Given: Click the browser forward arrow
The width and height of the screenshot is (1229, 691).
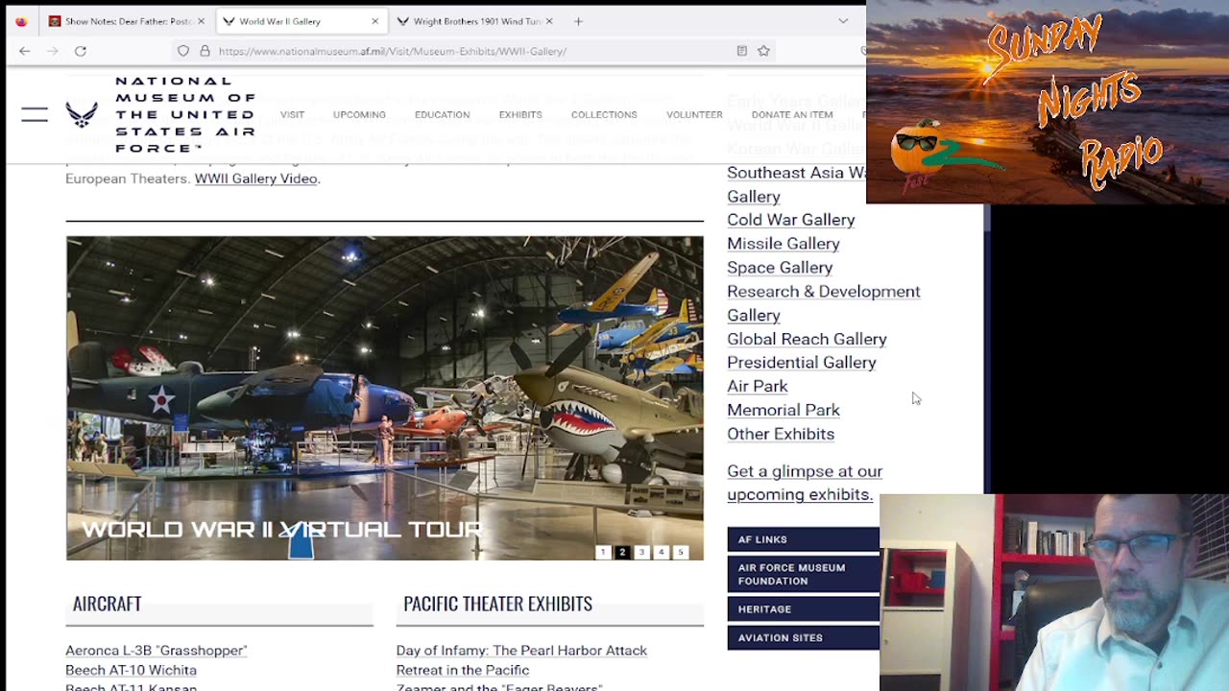Looking at the screenshot, I should pos(53,51).
